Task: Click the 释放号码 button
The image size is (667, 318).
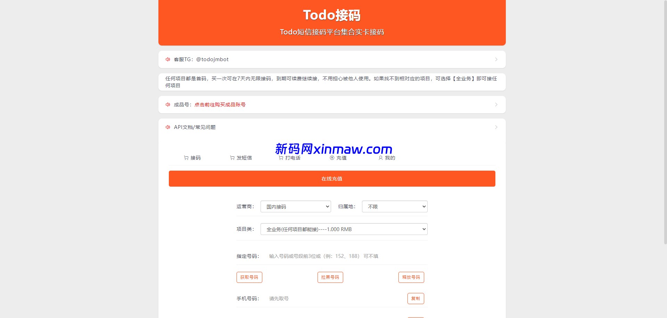Action: [411, 277]
